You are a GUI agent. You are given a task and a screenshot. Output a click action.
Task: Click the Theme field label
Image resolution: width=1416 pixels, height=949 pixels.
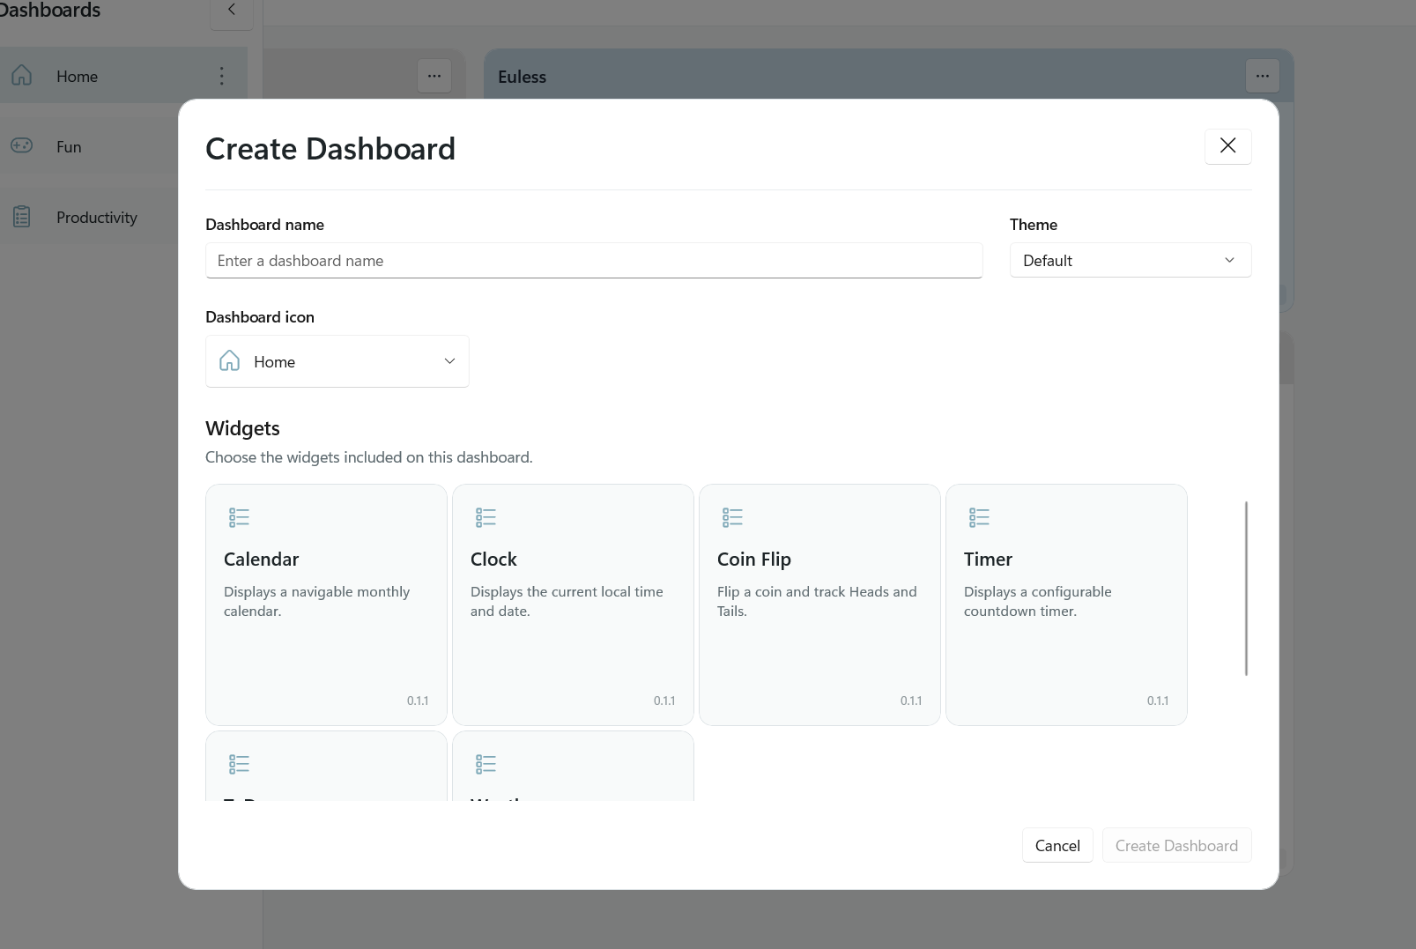coord(1034,225)
